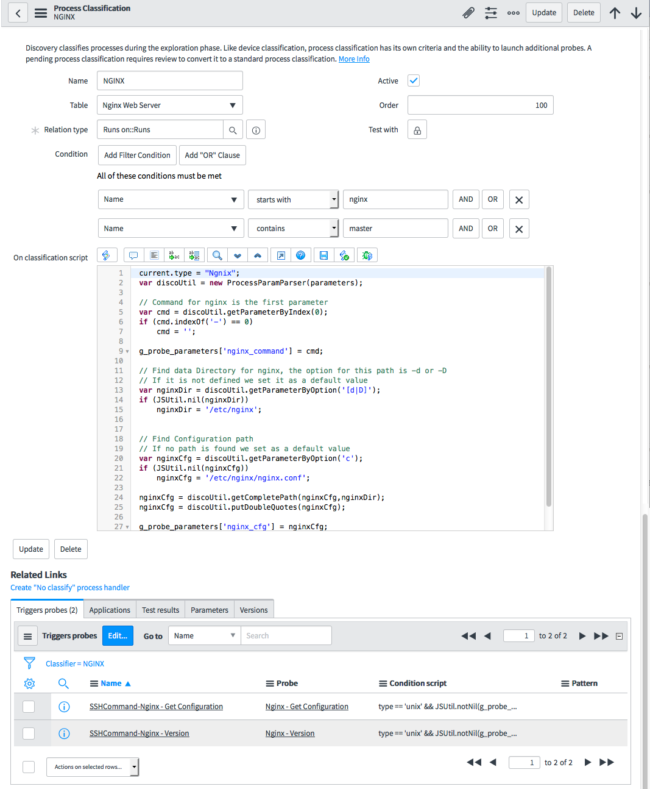Viewport: 650px width, 789px height.
Task: Open Nginx - Get Configuration probe link
Action: pyautogui.click(x=307, y=707)
